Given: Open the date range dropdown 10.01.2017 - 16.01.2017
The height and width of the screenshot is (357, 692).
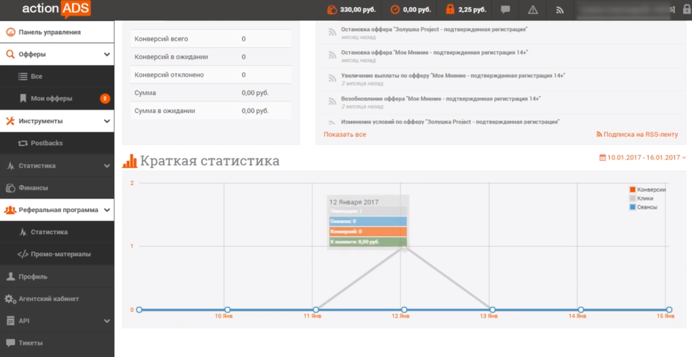Looking at the screenshot, I should [643, 158].
